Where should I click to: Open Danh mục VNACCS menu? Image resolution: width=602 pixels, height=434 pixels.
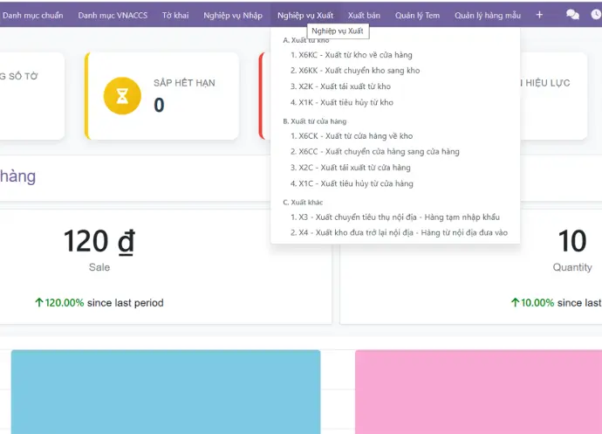113,16
